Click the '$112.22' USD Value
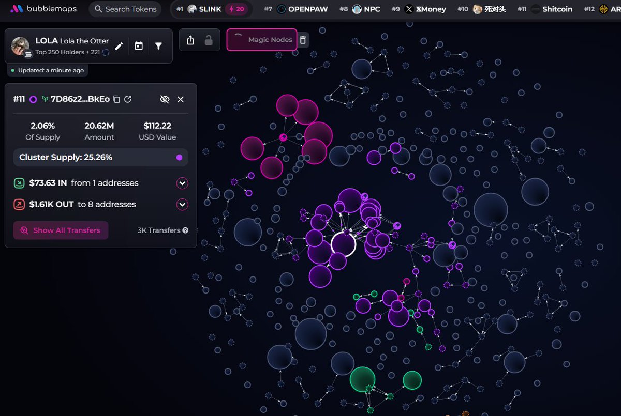621x416 pixels. 157,126
